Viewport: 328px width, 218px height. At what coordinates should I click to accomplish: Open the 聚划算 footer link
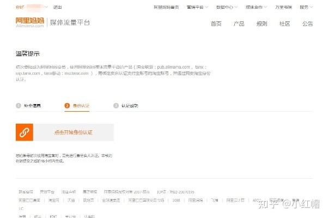click(x=88, y=200)
